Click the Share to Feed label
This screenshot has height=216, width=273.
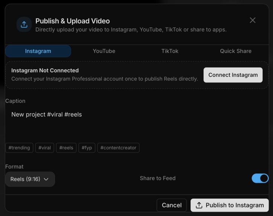(x=157, y=178)
